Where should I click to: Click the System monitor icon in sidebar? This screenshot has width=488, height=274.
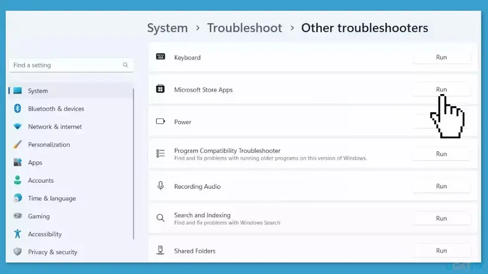click(18, 91)
